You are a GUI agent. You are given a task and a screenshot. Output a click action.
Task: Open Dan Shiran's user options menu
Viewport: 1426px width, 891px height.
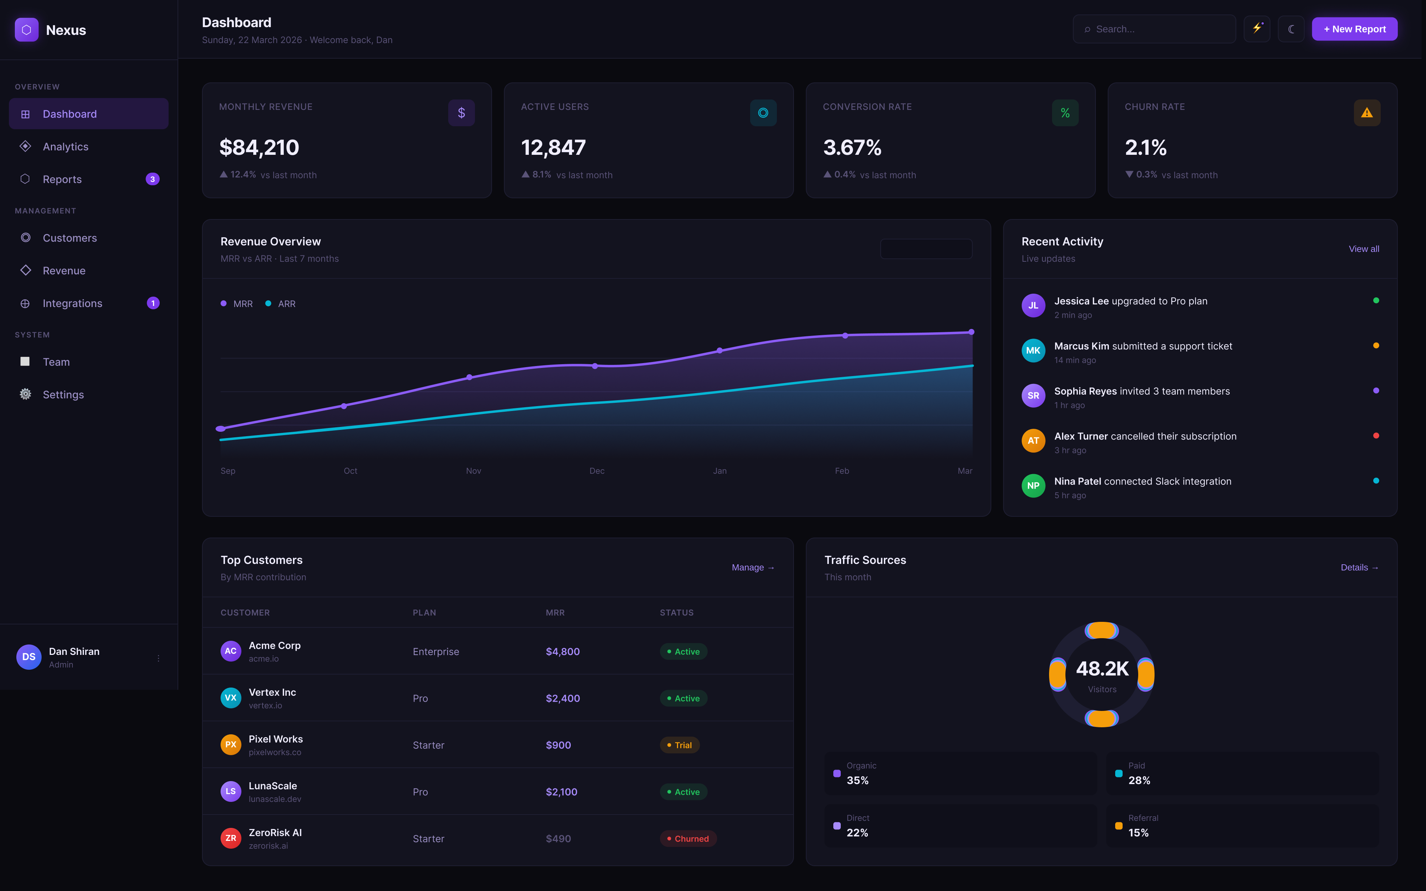pos(158,657)
